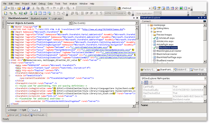Click the code editor horizontal scrollbar thumb

[39, 106]
